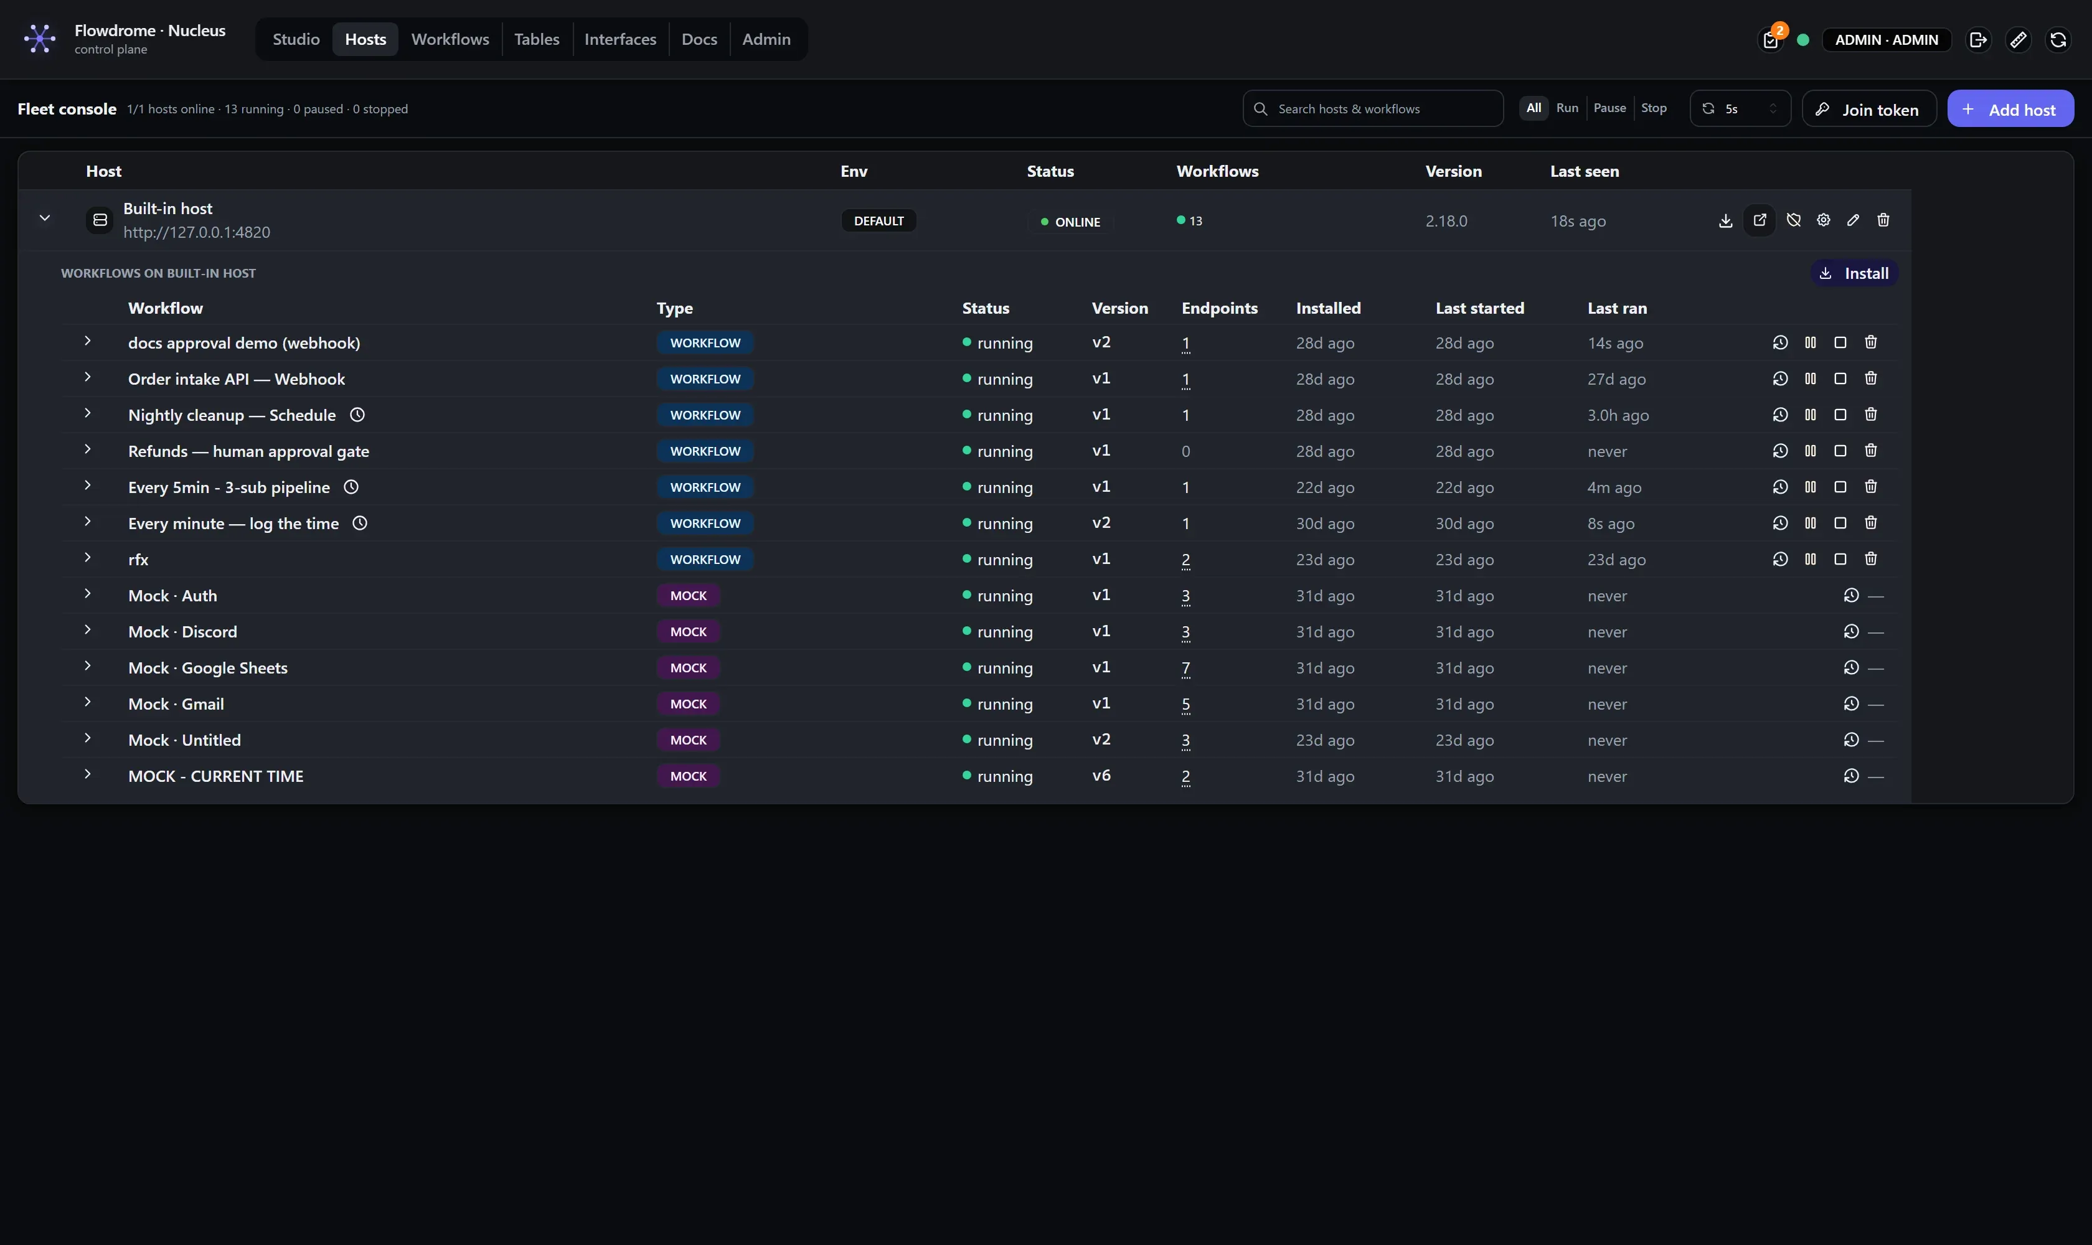Open Built-in host in new window icon

click(1760, 220)
